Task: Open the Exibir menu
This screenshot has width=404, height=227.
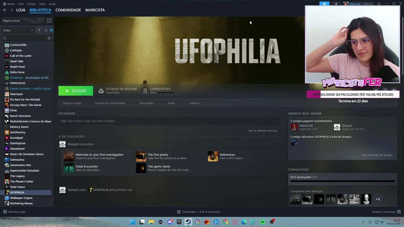Action: click(21, 4)
